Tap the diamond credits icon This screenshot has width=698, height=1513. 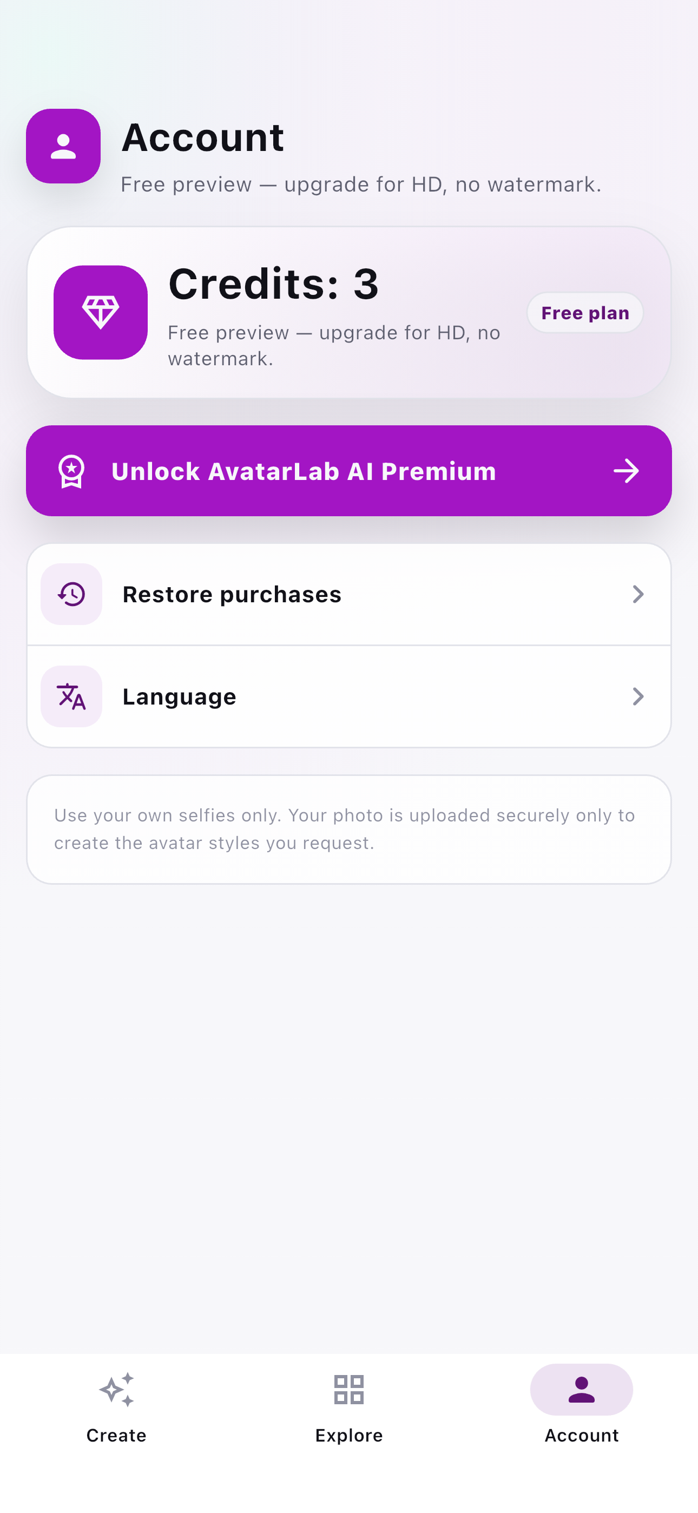101,312
